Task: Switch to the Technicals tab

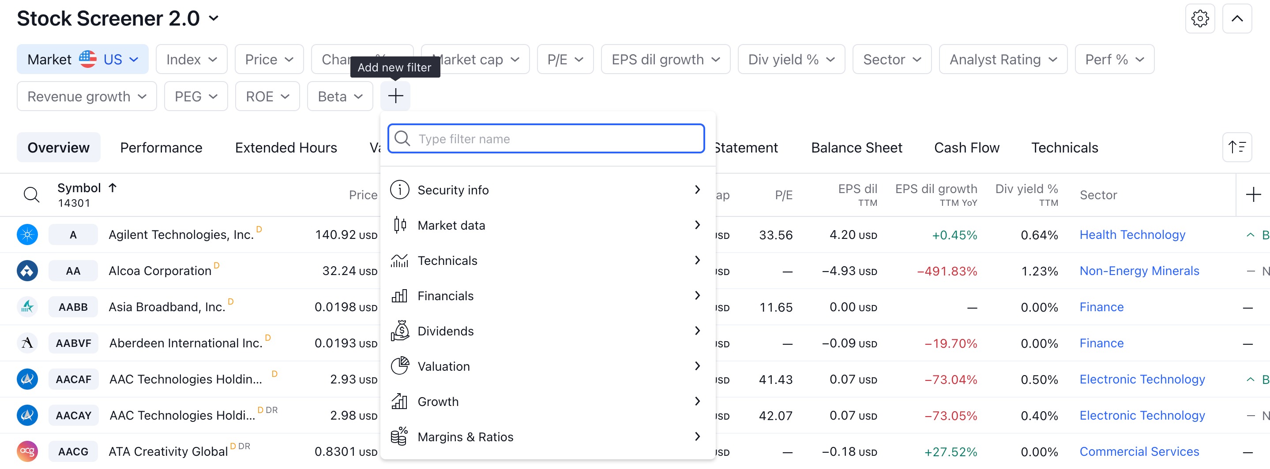Action: [1064, 147]
